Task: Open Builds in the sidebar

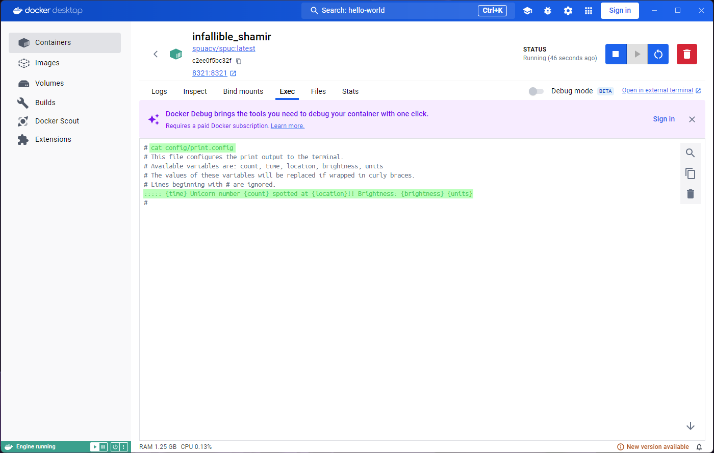Action: point(65,103)
